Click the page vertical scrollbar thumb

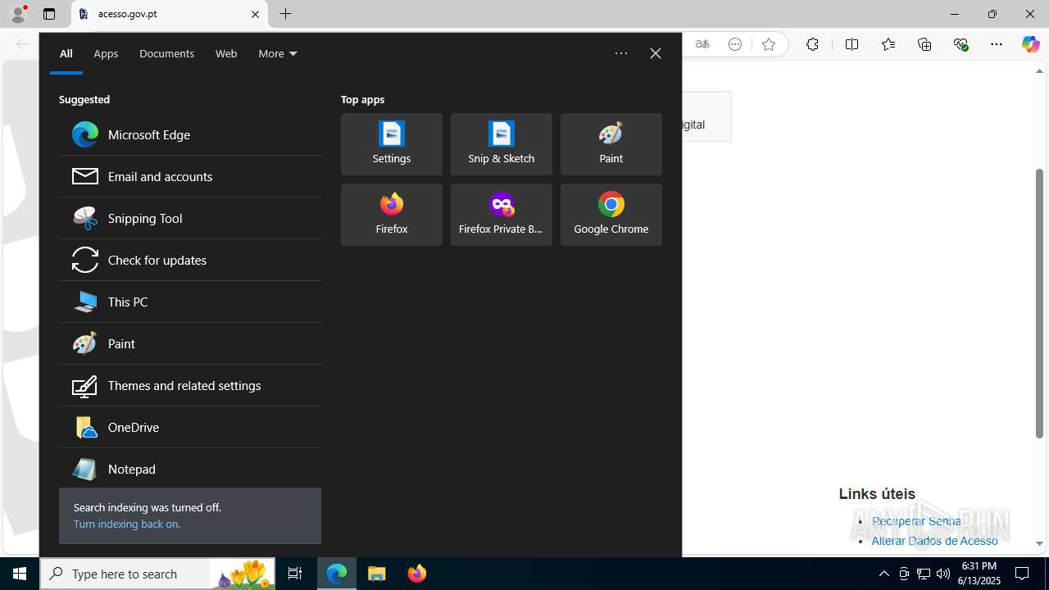click(1039, 303)
